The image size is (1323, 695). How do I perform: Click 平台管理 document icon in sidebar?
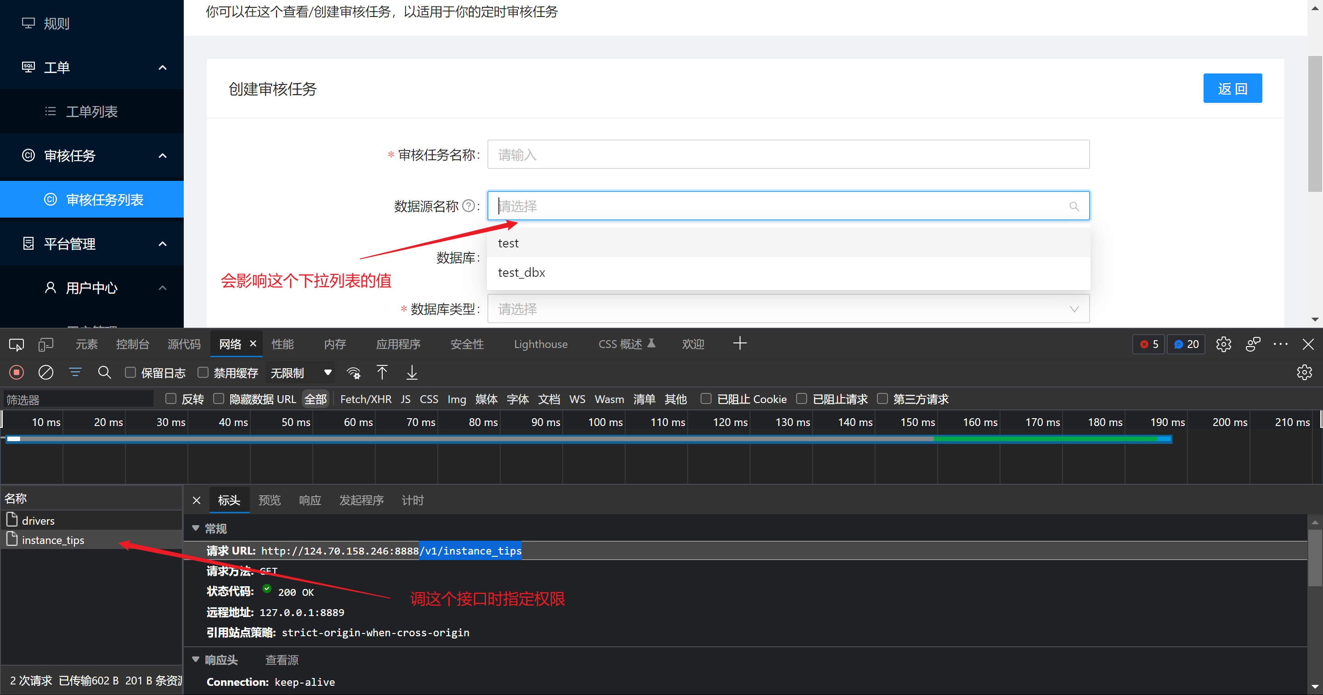[x=28, y=243]
